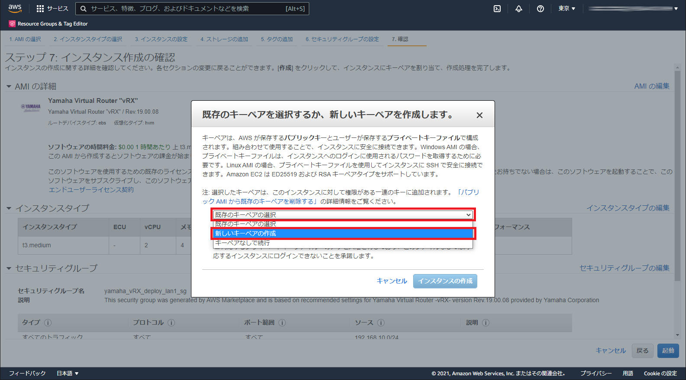Collapse the セキュリティグループ section

9,268
